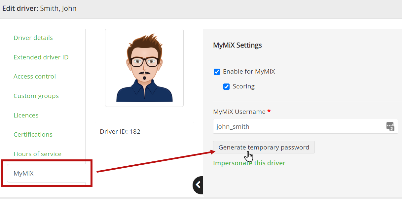Click the password manager icon in username field

pos(390,126)
